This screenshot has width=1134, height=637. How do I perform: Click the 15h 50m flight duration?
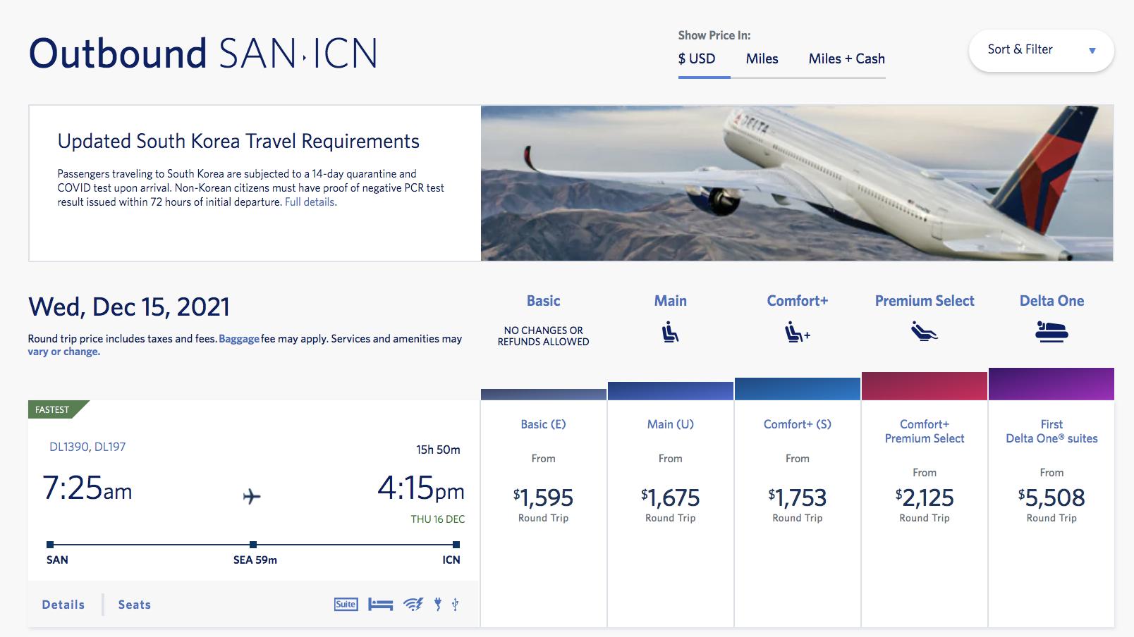point(438,450)
